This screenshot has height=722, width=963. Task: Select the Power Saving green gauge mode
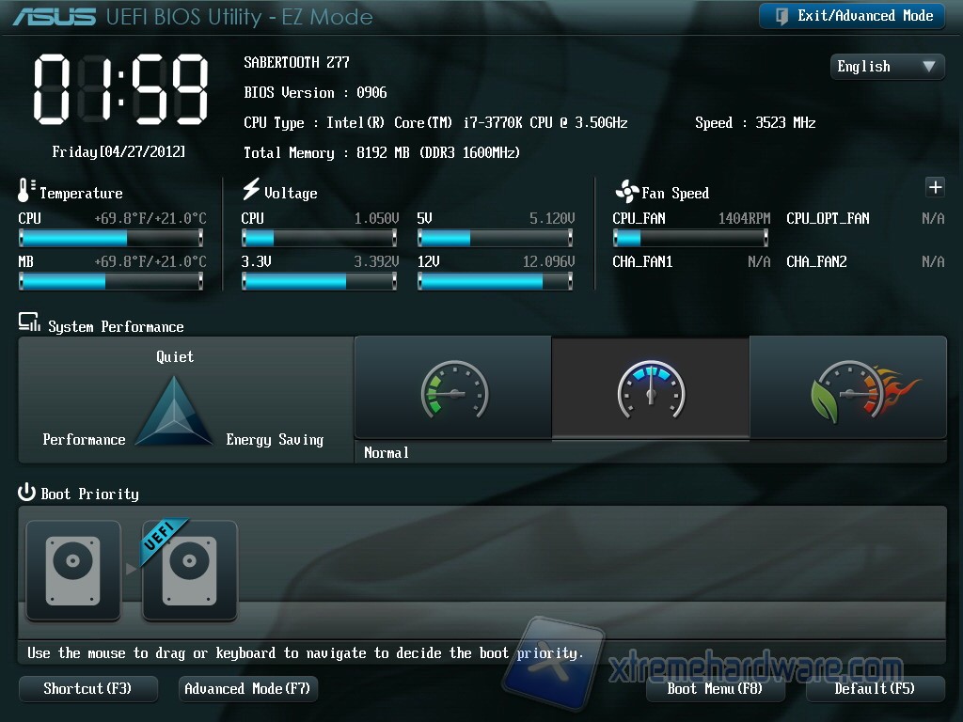(x=453, y=387)
